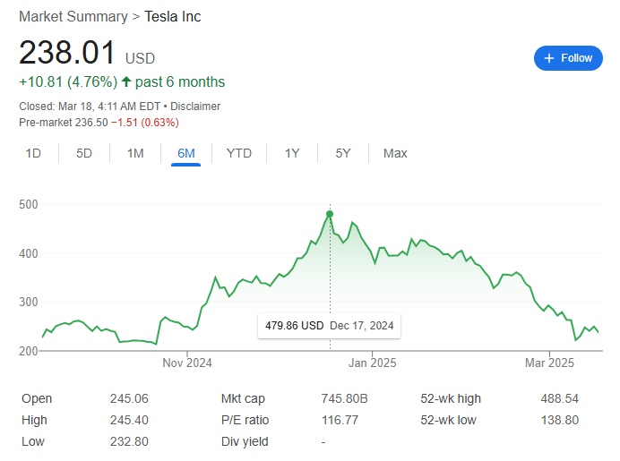Select the 1Y time range tab
This screenshot has width=620, height=461.
(292, 153)
